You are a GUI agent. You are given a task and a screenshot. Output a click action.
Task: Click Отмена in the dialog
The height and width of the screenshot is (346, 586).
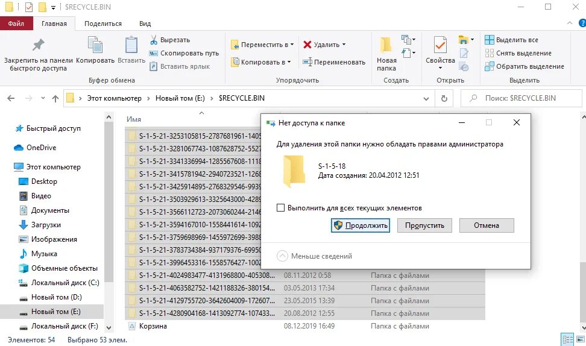click(487, 225)
